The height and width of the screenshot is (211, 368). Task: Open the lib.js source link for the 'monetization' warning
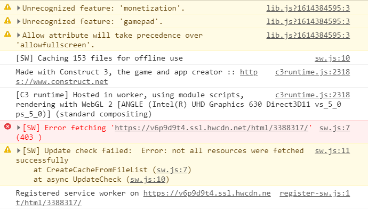pyautogui.click(x=308, y=8)
